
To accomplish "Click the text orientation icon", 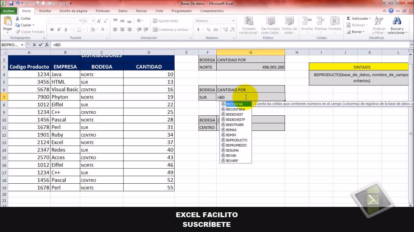I will (x=140, y=21).
